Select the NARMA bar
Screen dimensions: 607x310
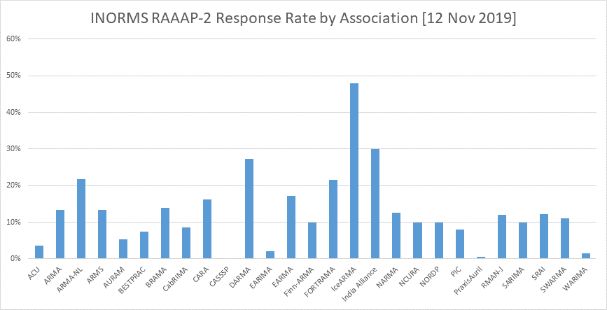coord(396,236)
